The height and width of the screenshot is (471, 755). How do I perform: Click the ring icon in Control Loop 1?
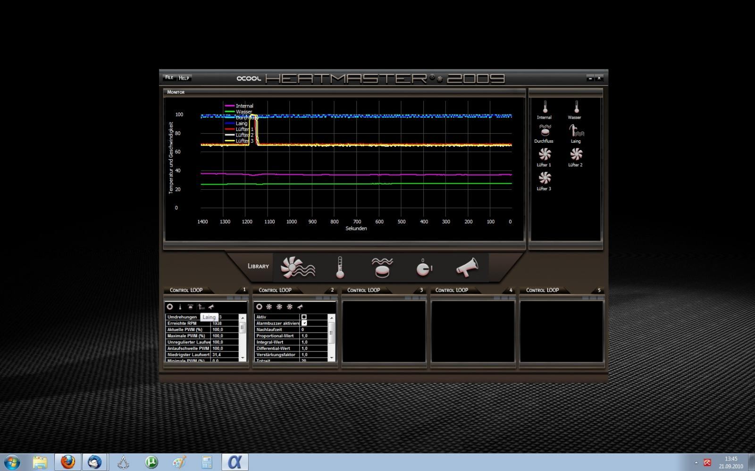pos(170,307)
